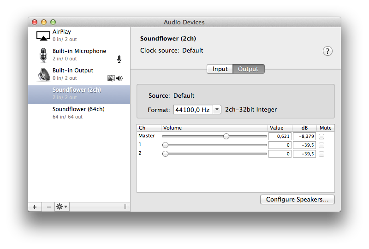Click the dB column header
The height and width of the screenshot is (249, 369).
pos(304,128)
